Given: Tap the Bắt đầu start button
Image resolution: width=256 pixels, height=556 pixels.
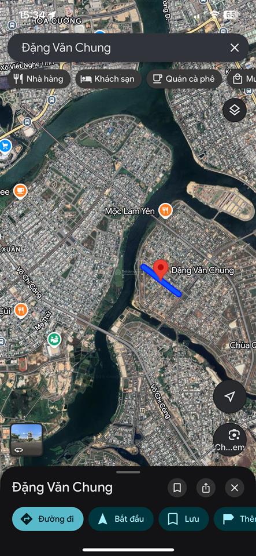Looking at the screenshot, I should [x=121, y=519].
